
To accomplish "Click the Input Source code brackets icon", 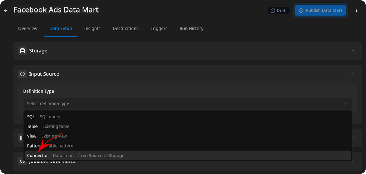I will click(x=23, y=74).
